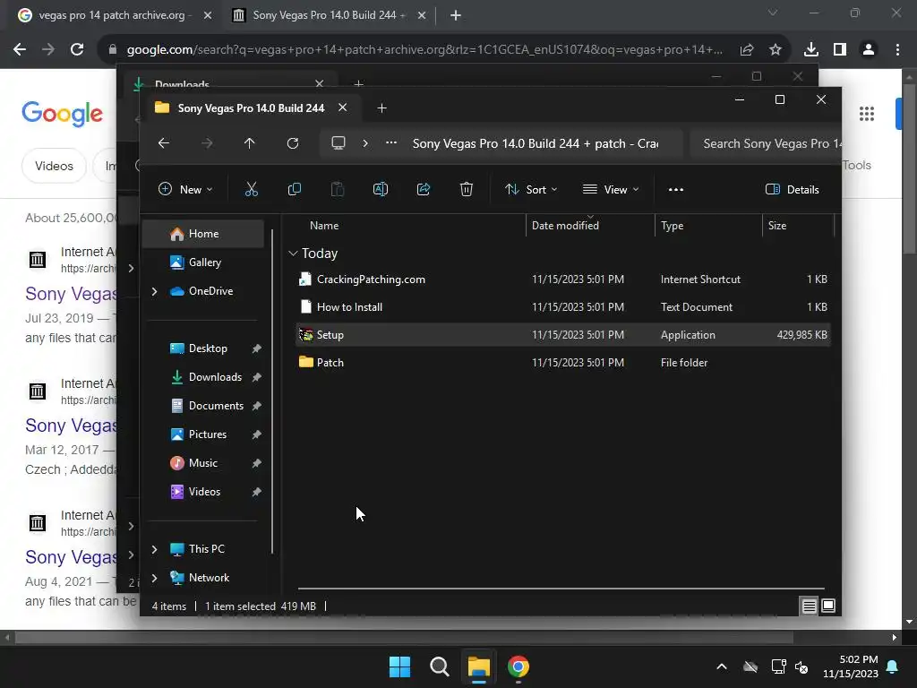Select Home in navigation pane
The width and height of the screenshot is (917, 688).
(203, 234)
